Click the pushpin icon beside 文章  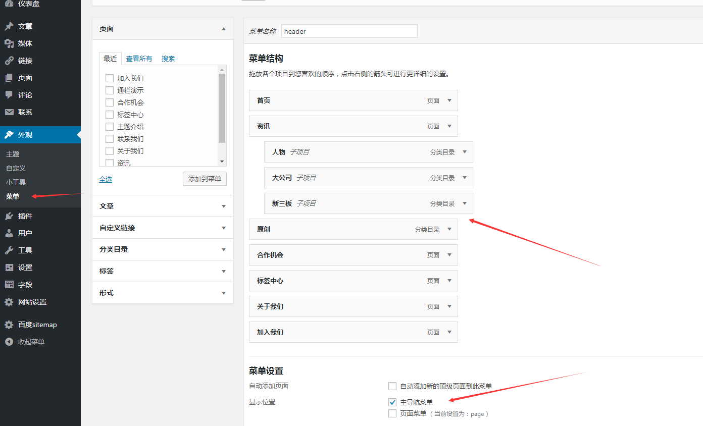(9, 26)
